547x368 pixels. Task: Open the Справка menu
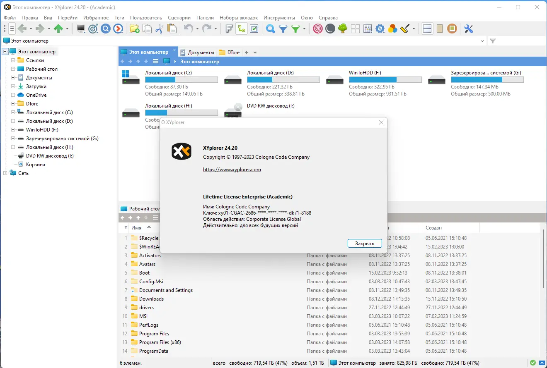pyautogui.click(x=328, y=18)
